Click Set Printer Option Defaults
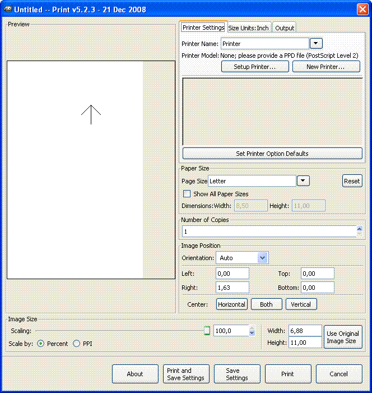372x393 pixels. tap(272, 154)
